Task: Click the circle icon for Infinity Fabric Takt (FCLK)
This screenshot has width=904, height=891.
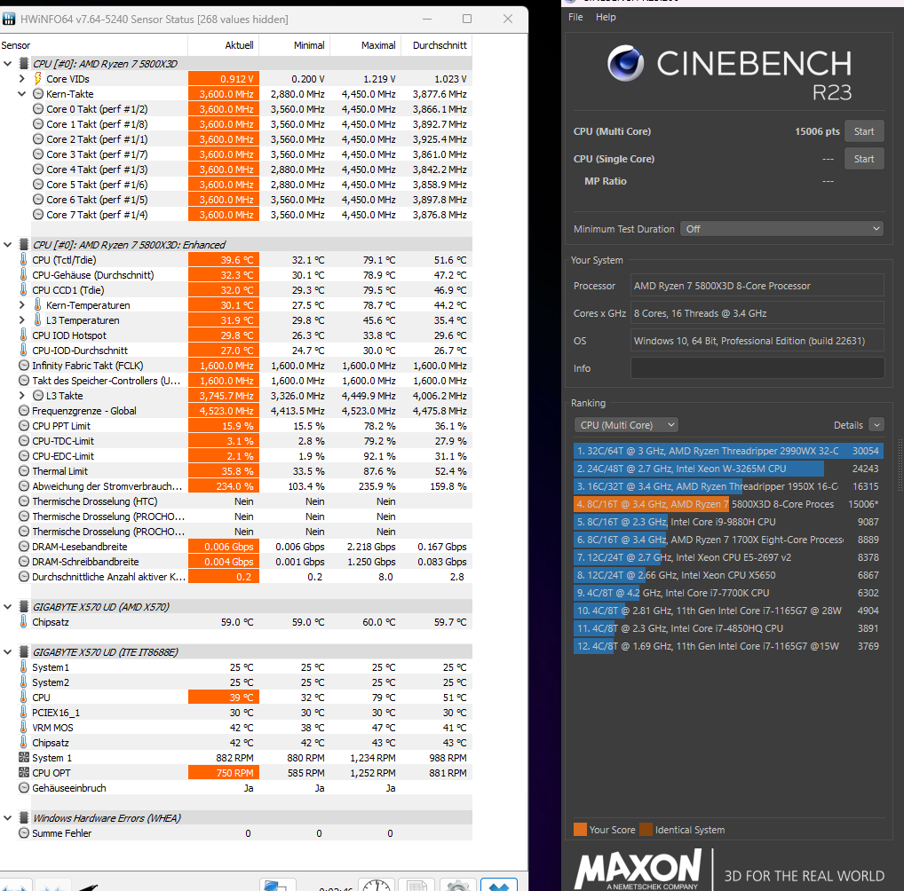Action: pyautogui.click(x=24, y=365)
